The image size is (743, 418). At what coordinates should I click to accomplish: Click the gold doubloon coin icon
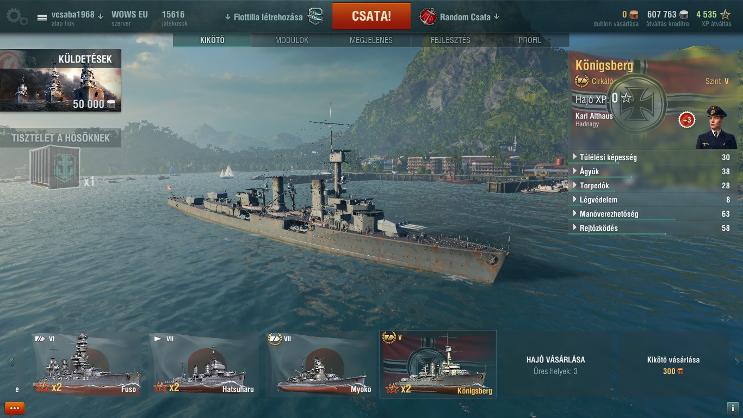(634, 15)
